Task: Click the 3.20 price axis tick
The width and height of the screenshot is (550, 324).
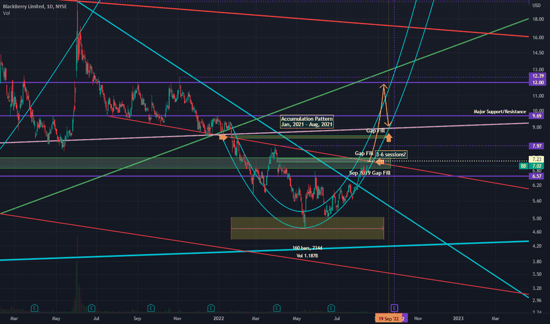Action: [537, 289]
